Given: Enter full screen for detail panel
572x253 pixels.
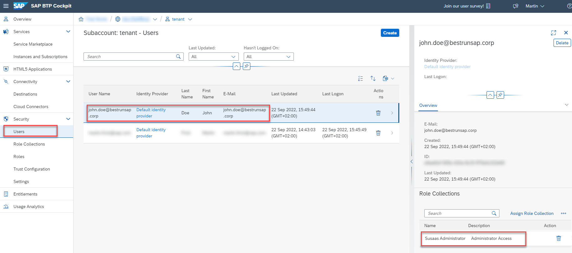Looking at the screenshot, I should click(x=554, y=33).
